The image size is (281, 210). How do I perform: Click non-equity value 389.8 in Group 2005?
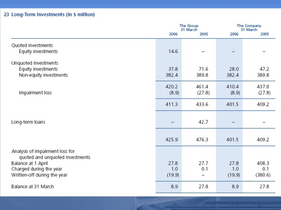coord(202,75)
